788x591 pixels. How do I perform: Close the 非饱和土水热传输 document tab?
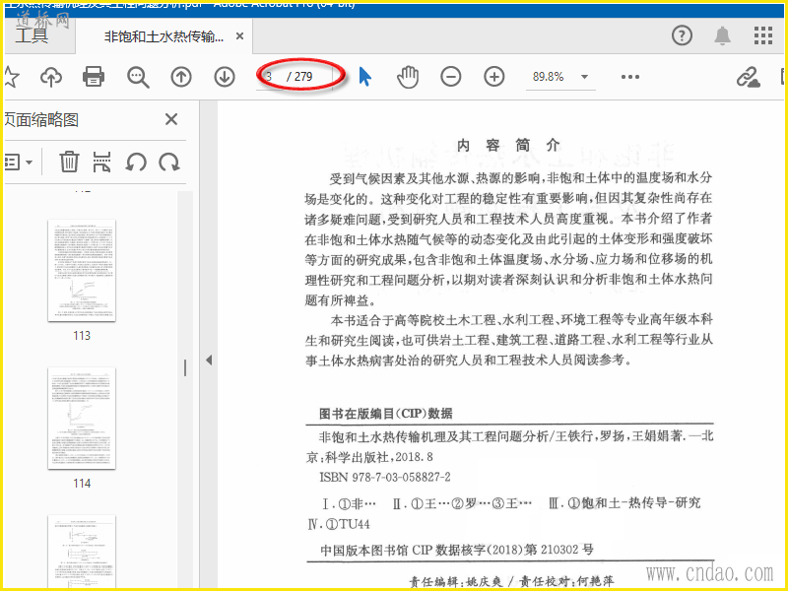240,36
